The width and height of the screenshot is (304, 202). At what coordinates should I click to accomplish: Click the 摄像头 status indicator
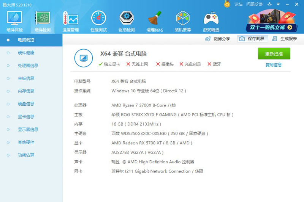point(165,64)
